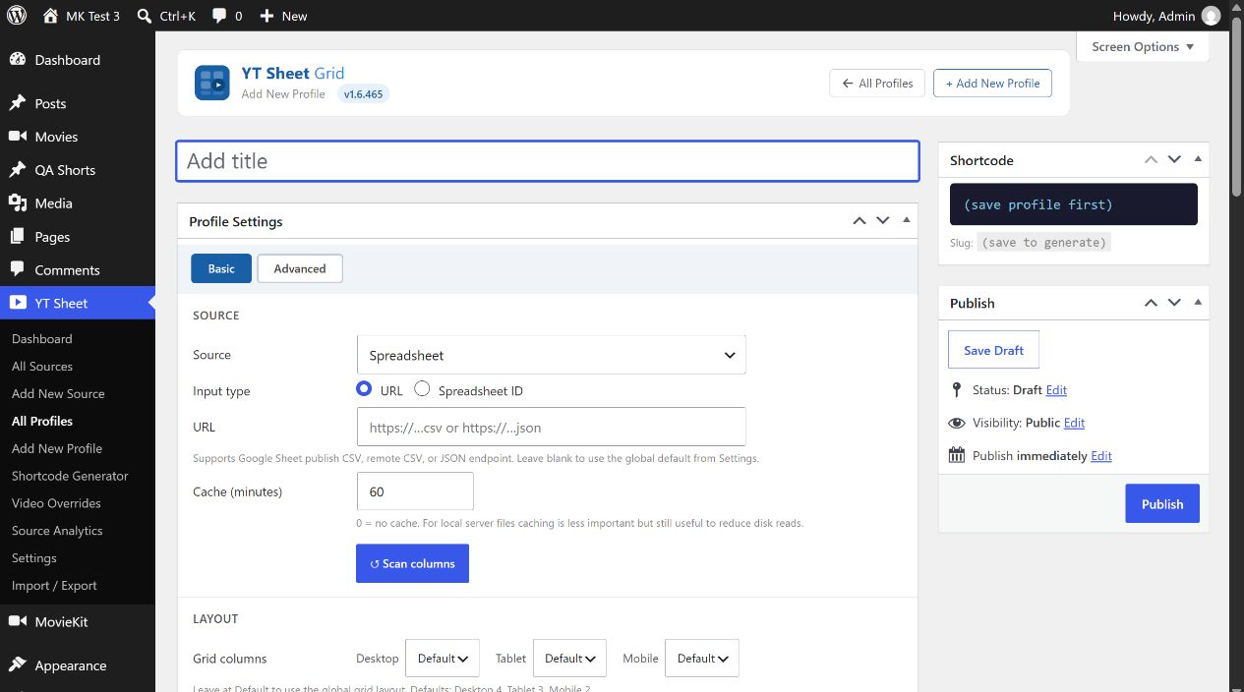Open Shortcode Generator submenu item
The height and width of the screenshot is (692, 1244).
point(70,476)
